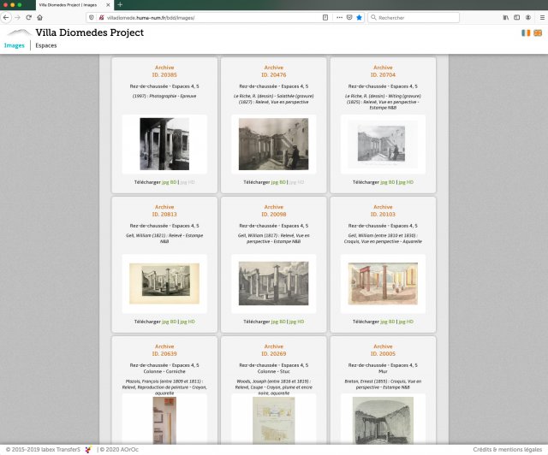Open thumbnail of archive 20005 engraving

pos(383,421)
